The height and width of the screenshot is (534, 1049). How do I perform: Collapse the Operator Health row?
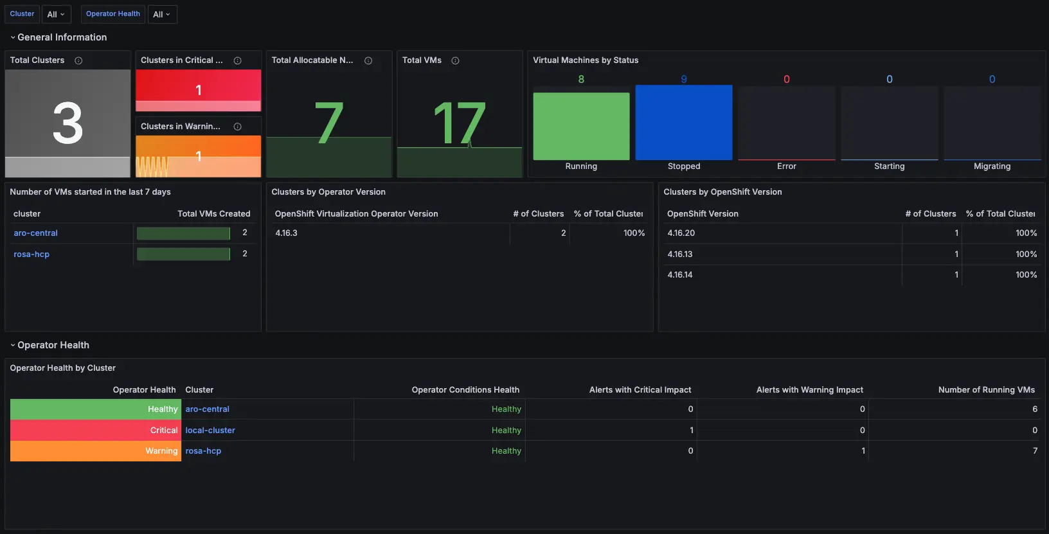tap(53, 345)
